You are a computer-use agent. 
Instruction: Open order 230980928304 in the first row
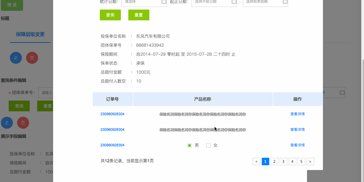[112, 114]
